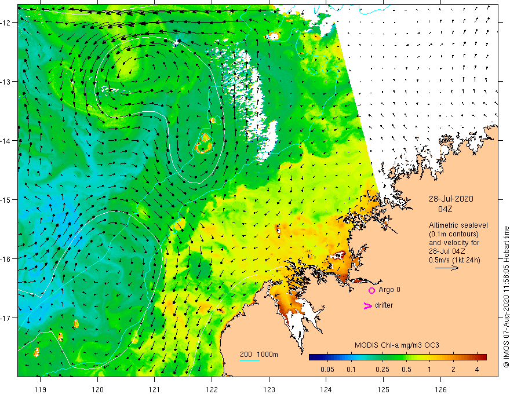Viewport: 510px width, 394px height.
Task: Click the 0.5m/s (1kt 24h) label
Action: click(454, 260)
